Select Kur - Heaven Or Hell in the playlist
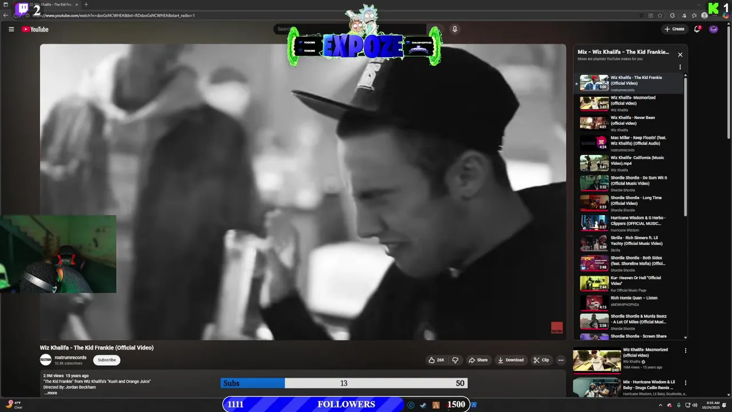This screenshot has height=412, width=732. pos(629,283)
